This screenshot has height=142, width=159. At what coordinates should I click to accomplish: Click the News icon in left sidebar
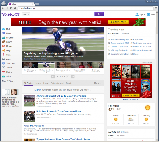(x=3, y=34)
